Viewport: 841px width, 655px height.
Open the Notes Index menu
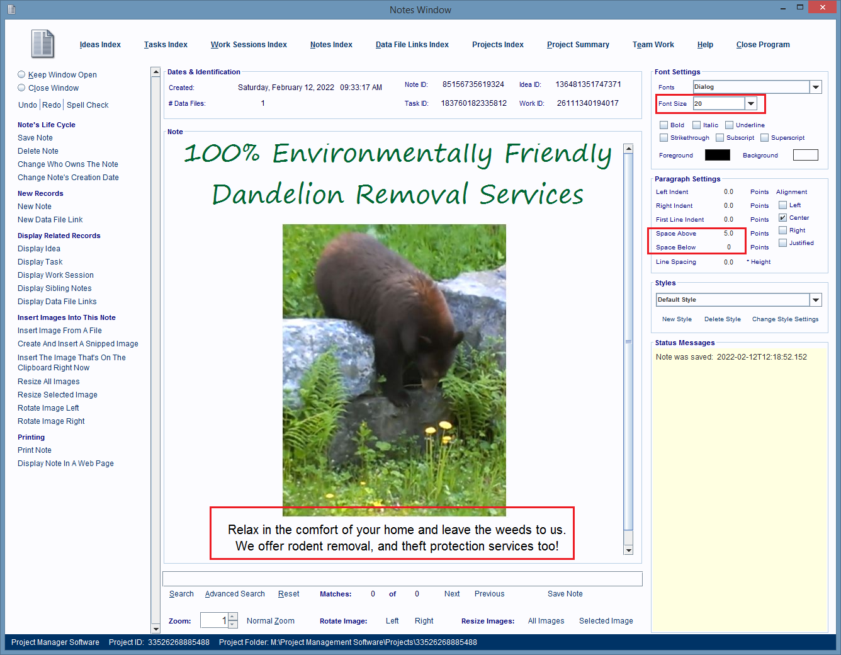pyautogui.click(x=331, y=45)
